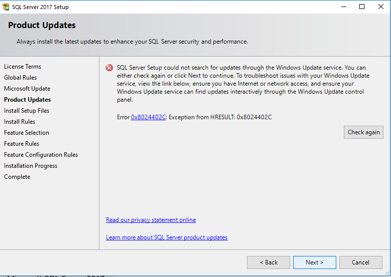Choose Microsoft Update in the step list

tap(27, 89)
